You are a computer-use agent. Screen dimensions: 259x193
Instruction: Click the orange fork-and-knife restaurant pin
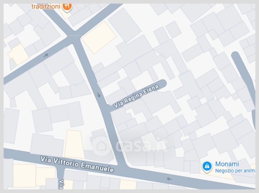[67, 7]
